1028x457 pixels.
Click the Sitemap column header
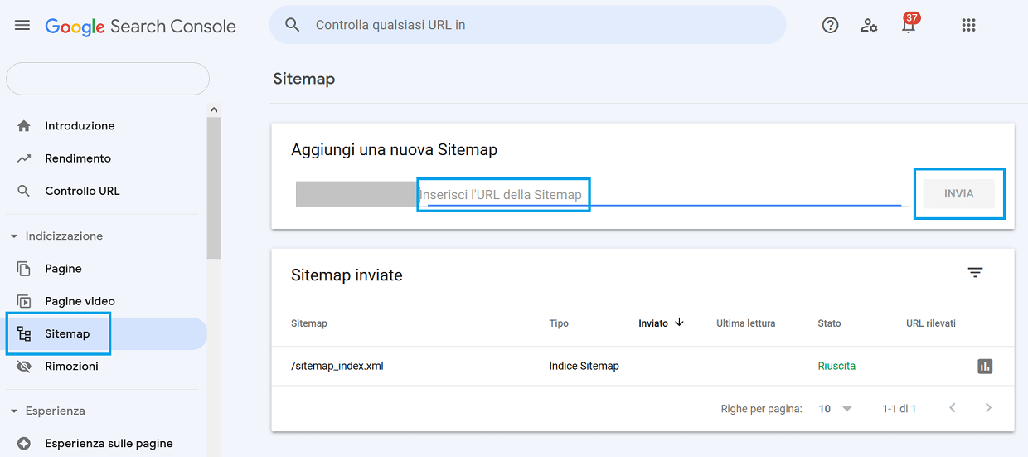point(309,323)
